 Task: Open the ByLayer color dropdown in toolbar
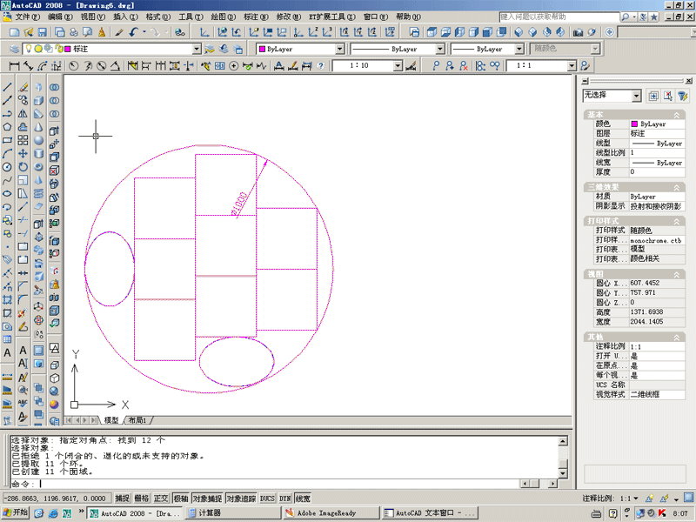point(339,49)
